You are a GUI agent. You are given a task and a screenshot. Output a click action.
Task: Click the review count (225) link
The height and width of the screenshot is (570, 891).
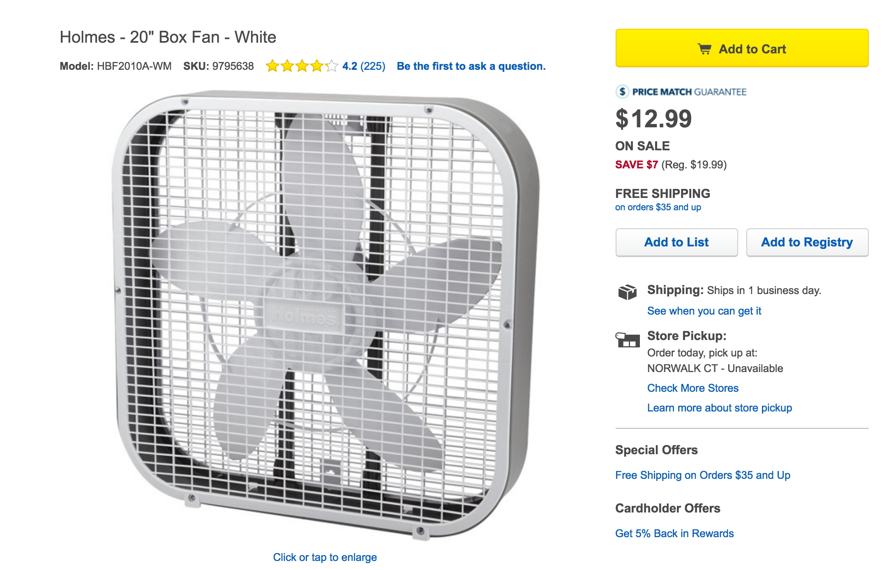(373, 66)
